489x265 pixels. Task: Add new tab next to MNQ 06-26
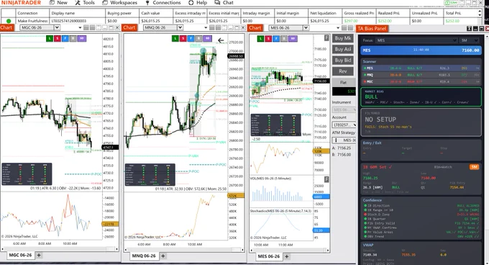tap(163, 256)
